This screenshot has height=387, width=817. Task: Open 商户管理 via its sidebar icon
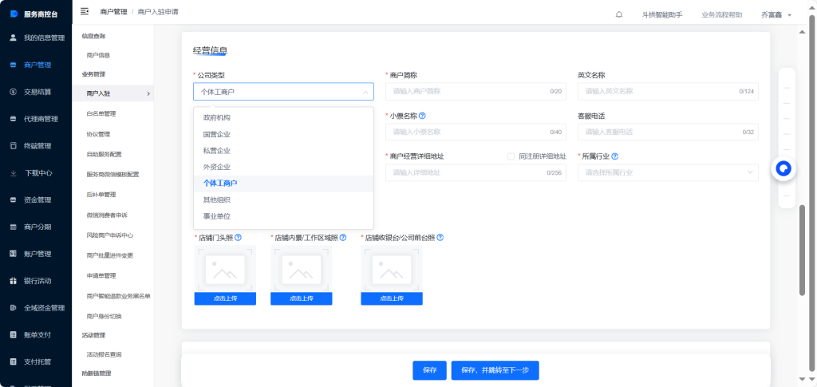click(14, 65)
